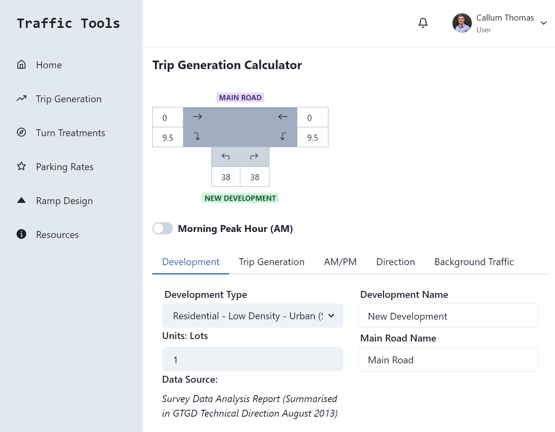
Task: Open Parking Rates sidebar link
Action: pos(65,167)
